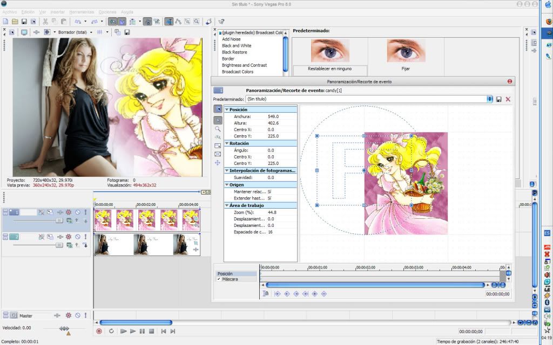This screenshot has height=345, width=553.
Task: Mute track 1 with the circle-slash icon
Action: point(78,212)
